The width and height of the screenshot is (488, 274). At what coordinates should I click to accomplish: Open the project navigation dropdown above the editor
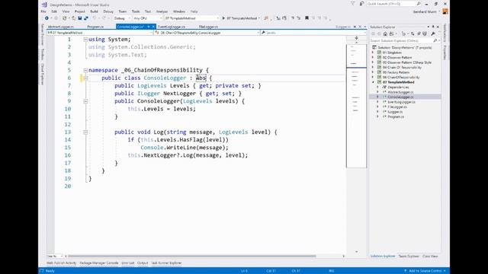coord(100,33)
